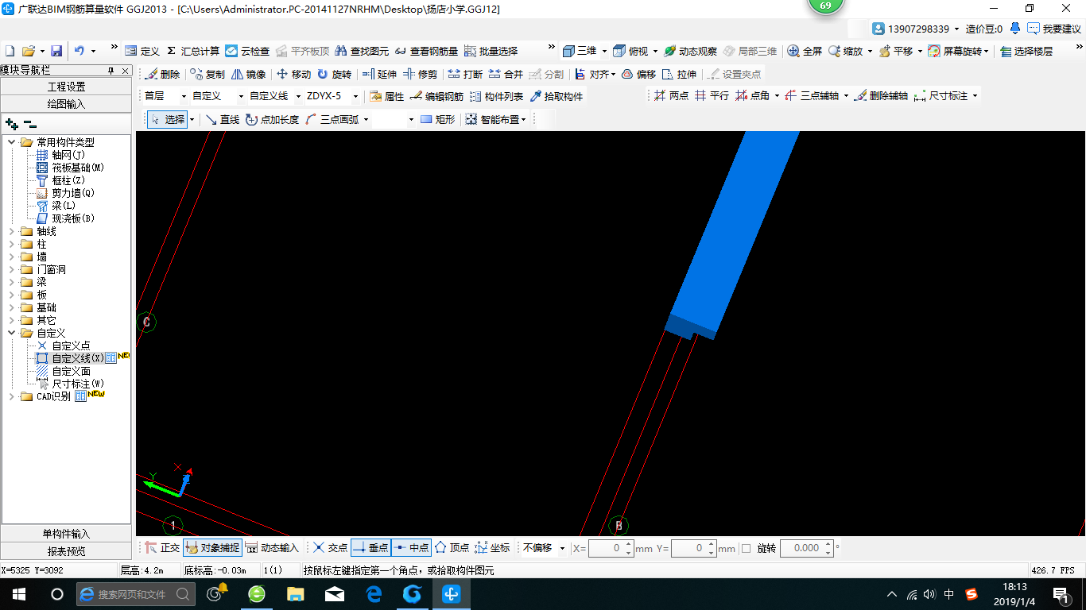Select the 镜像 mirror tool

pos(248,74)
